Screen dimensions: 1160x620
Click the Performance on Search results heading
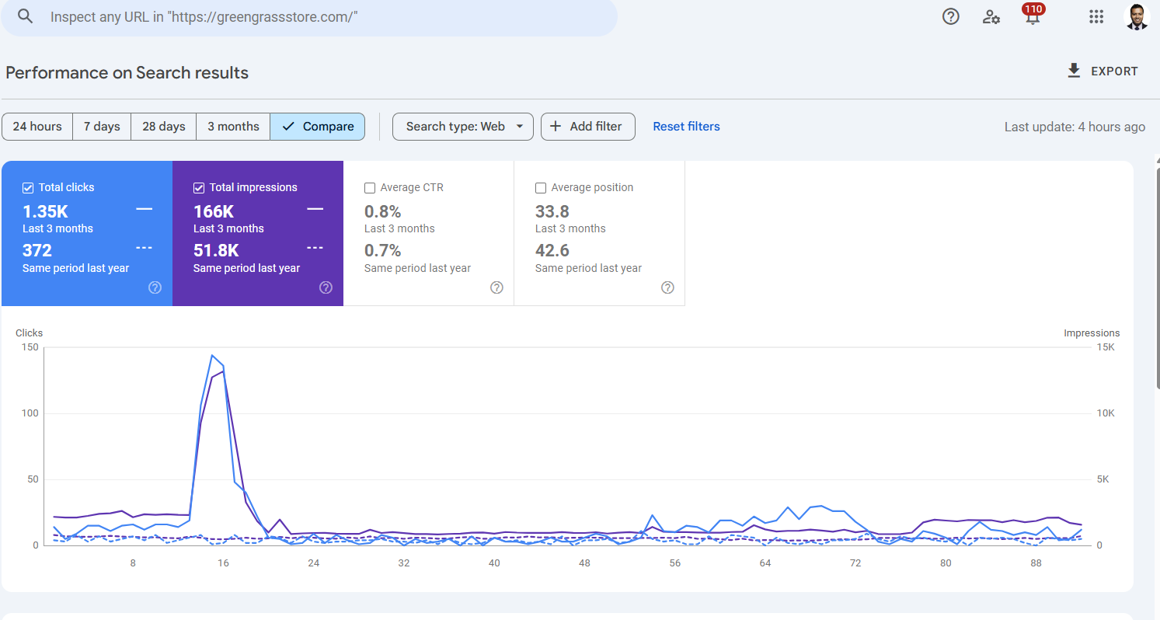click(127, 73)
